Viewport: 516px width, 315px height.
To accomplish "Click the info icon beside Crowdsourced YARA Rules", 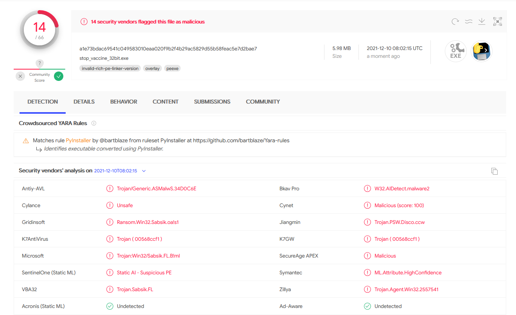I will [x=94, y=123].
